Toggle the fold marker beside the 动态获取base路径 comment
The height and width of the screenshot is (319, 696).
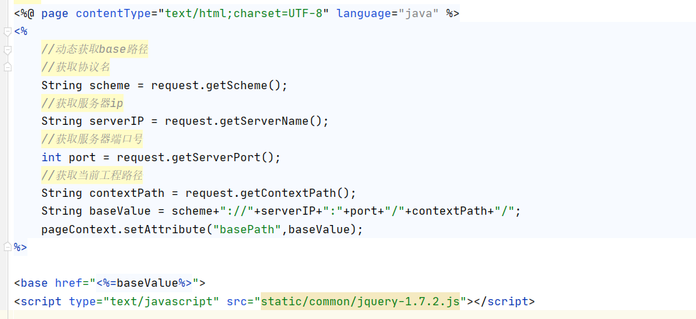tap(7, 50)
